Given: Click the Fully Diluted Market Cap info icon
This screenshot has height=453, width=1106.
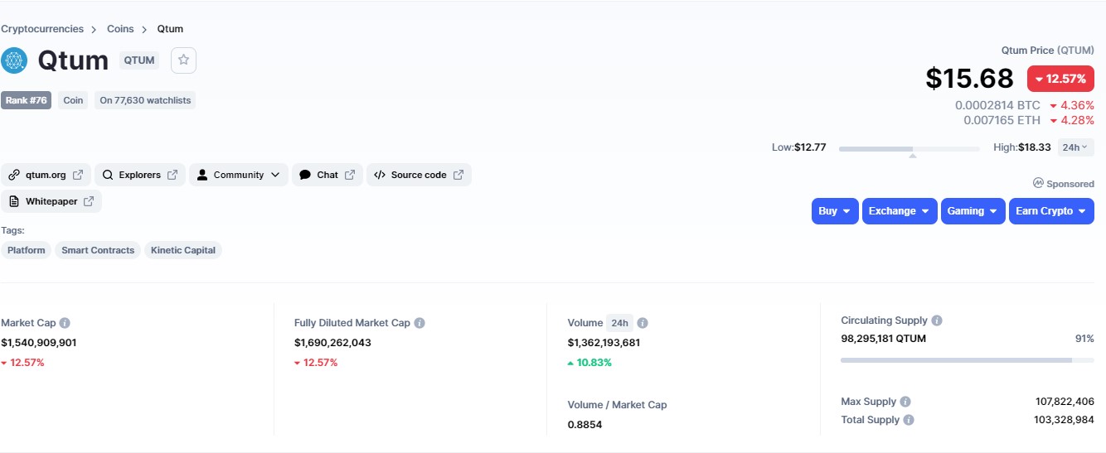Looking at the screenshot, I should point(420,323).
